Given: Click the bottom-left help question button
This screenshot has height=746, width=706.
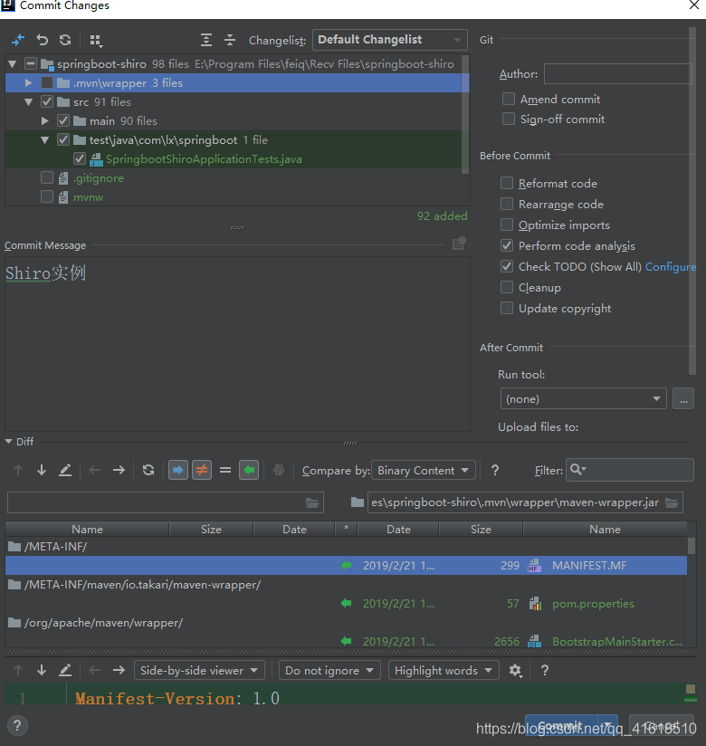Looking at the screenshot, I should 17,725.
